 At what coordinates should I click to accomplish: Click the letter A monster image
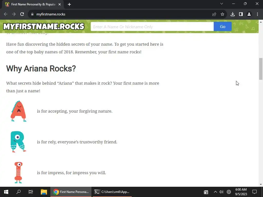18,111
